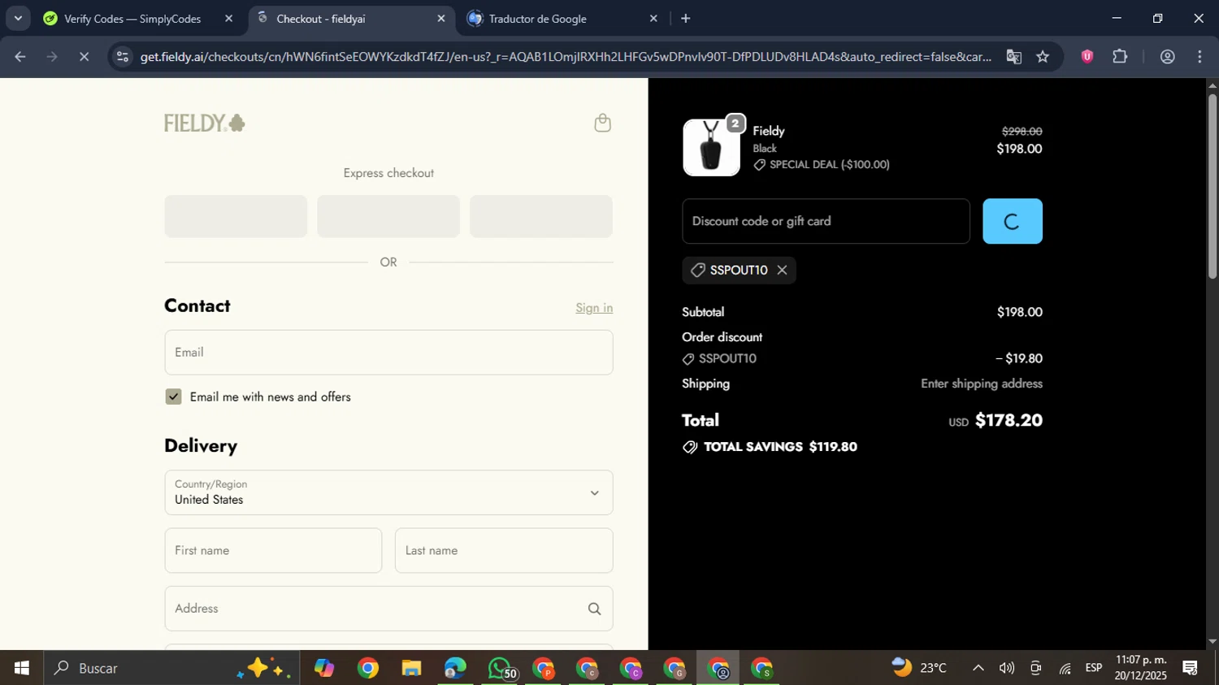Click the Enter shipping address text
This screenshot has width=1219, height=685.
pyautogui.click(x=982, y=384)
